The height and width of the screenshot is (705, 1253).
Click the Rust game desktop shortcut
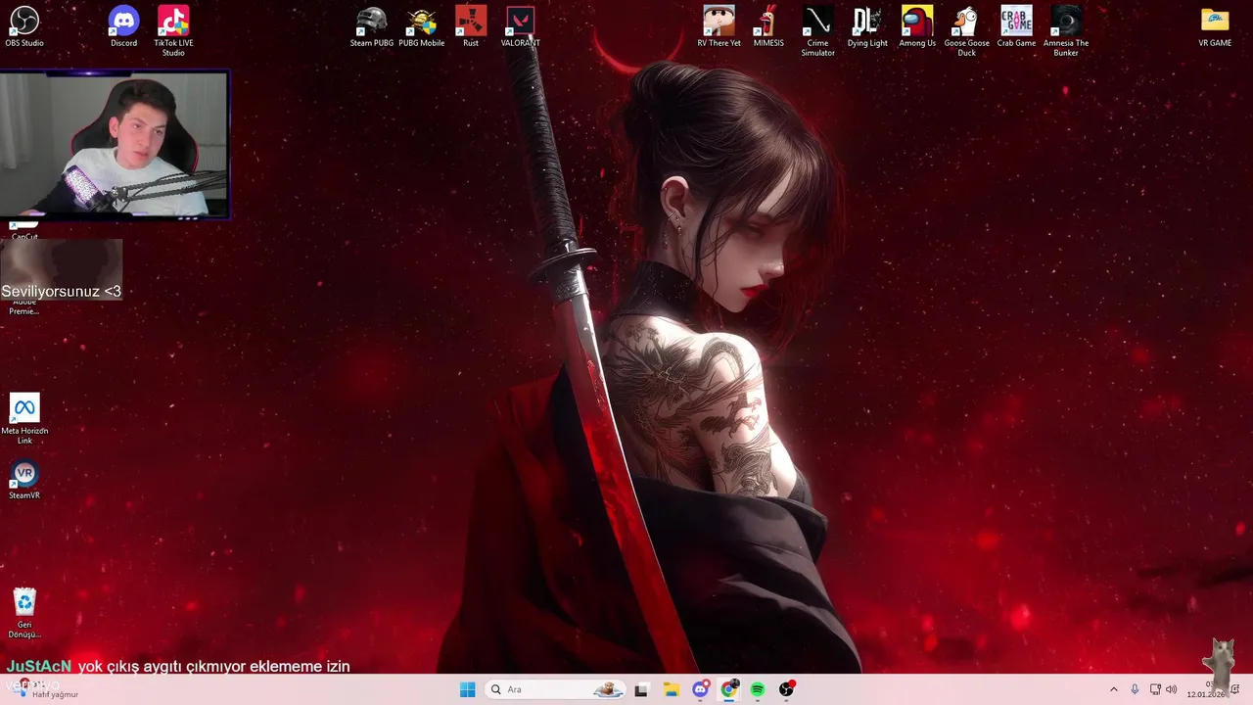pos(471,26)
